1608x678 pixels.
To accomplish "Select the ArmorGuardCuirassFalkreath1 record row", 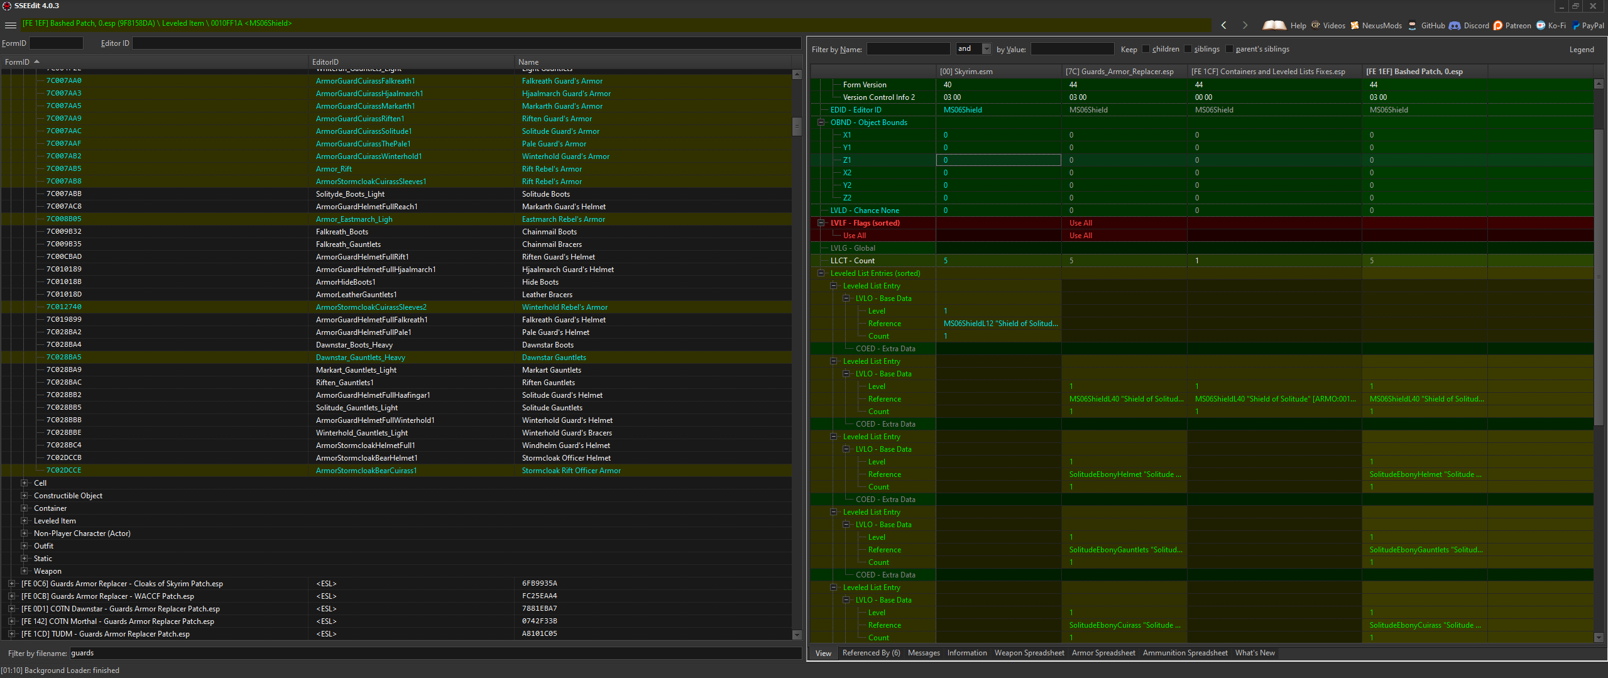I will pos(396,81).
